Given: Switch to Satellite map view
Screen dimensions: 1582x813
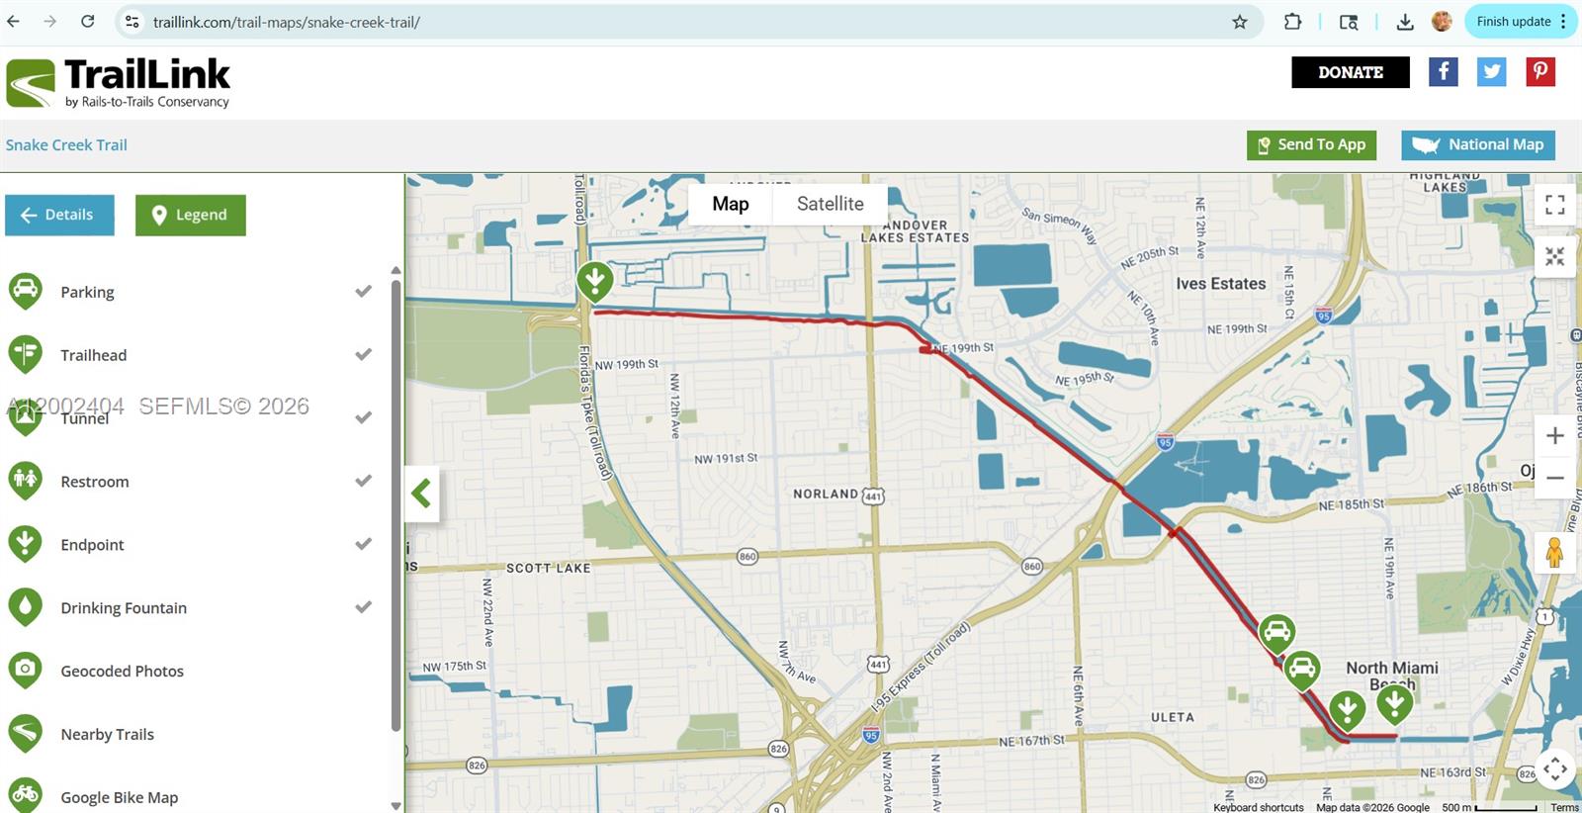Looking at the screenshot, I should click(x=830, y=204).
